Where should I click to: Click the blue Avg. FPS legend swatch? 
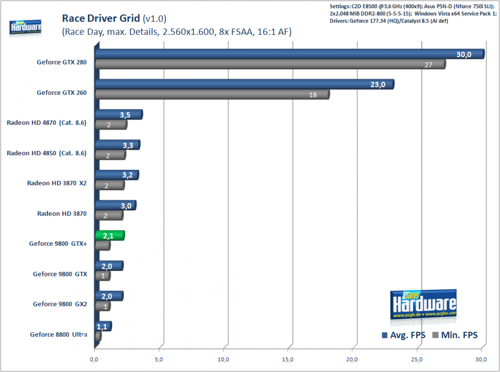tap(384, 335)
